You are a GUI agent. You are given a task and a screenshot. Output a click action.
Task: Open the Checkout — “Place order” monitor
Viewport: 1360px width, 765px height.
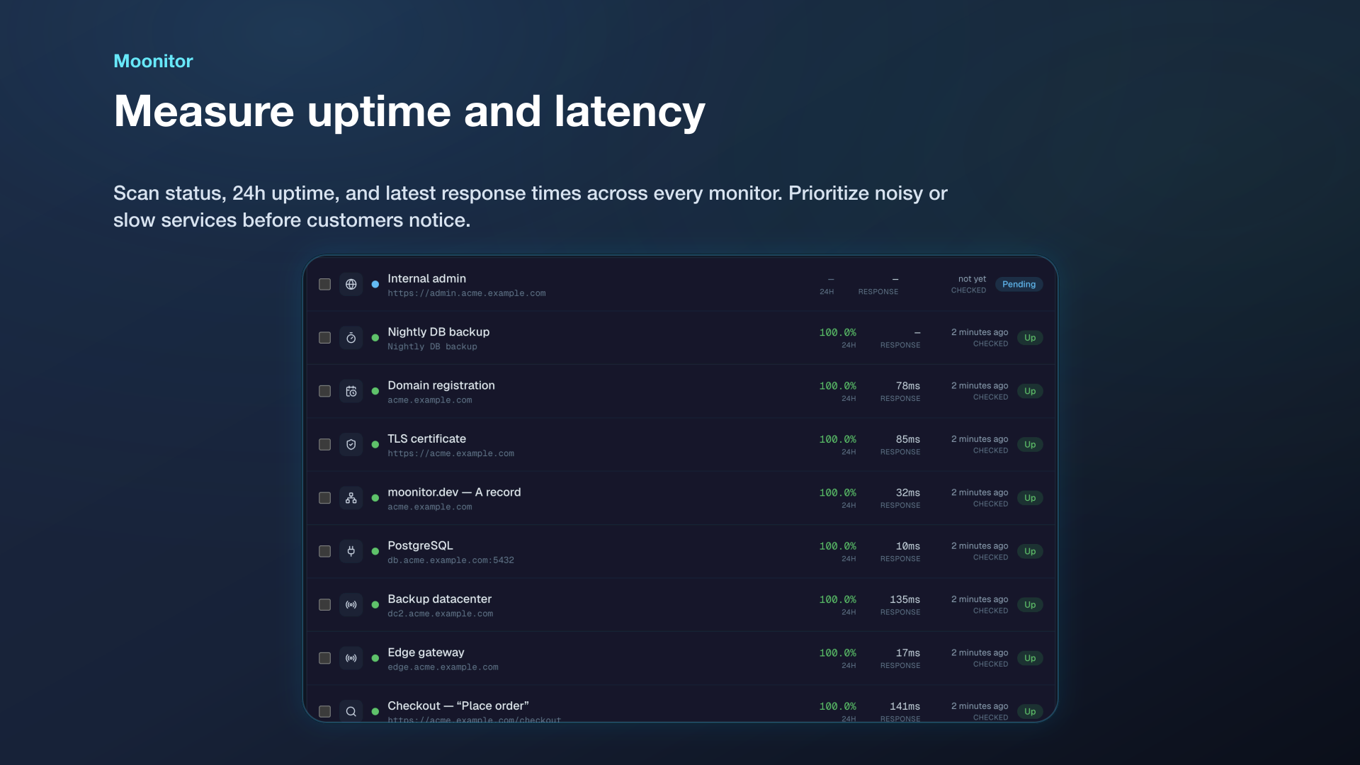point(458,705)
